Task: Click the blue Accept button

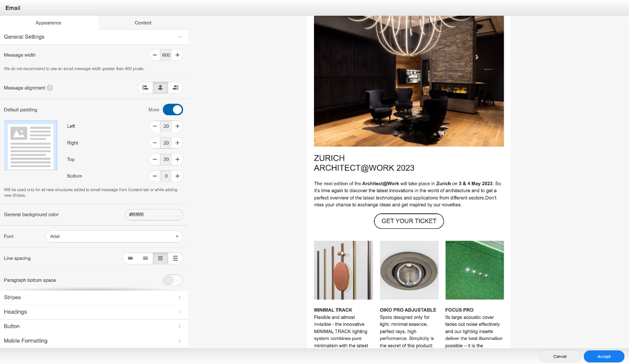Action: click(x=604, y=356)
